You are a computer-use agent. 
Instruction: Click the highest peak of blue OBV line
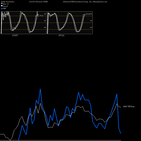[x=40, y=89]
